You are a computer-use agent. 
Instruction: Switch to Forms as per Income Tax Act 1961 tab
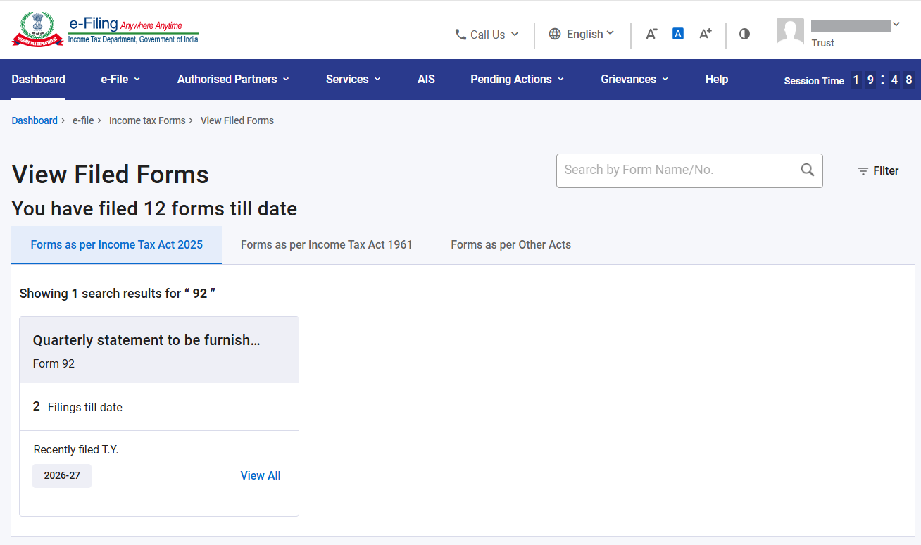327,245
